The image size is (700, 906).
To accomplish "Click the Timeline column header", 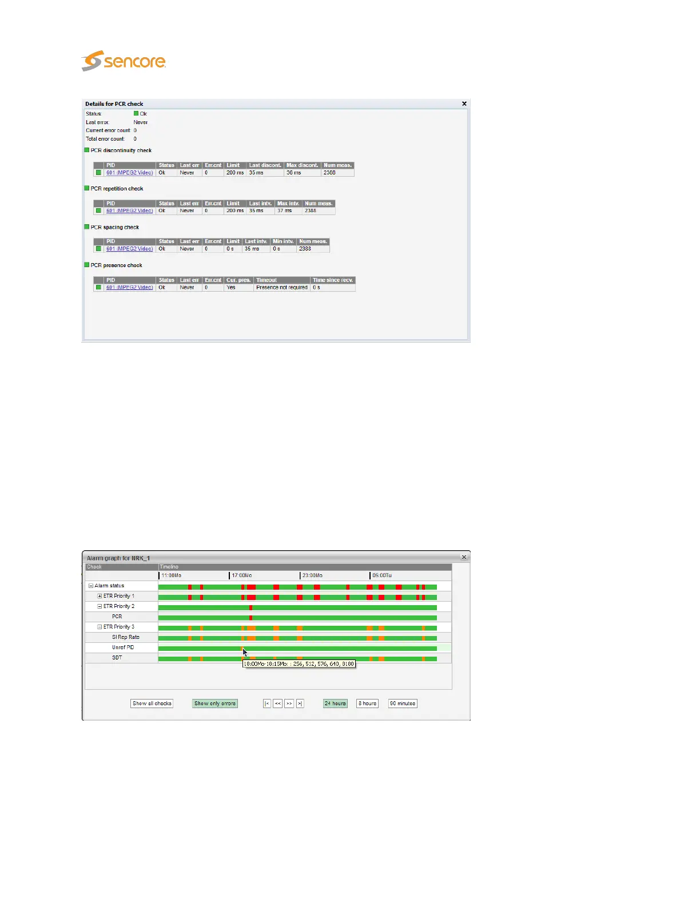I will [x=305, y=567].
